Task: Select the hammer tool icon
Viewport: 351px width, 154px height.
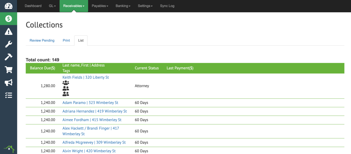Action: click(x=9, y=57)
